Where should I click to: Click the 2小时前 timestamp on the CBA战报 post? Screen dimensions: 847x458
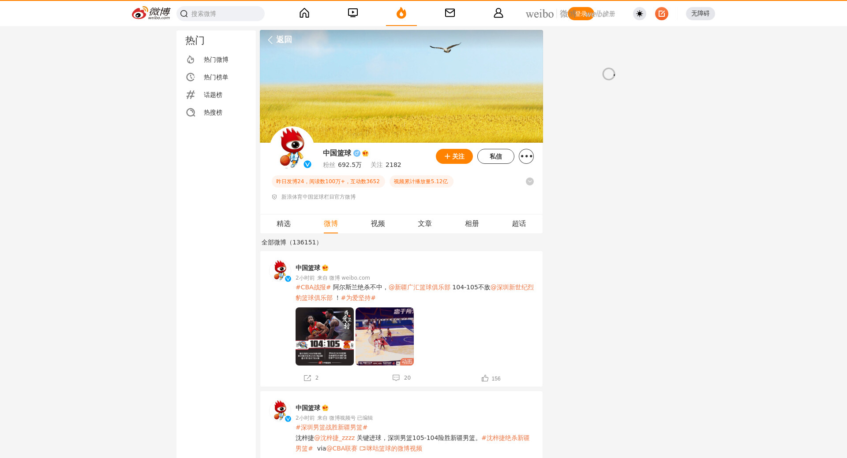tap(305, 278)
